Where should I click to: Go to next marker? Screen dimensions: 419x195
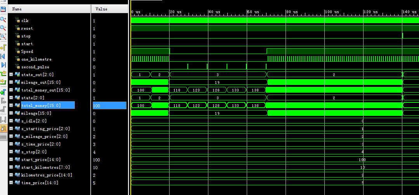point(3,109)
